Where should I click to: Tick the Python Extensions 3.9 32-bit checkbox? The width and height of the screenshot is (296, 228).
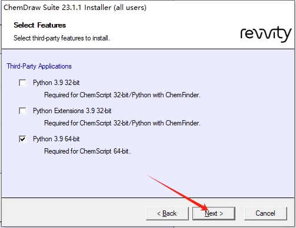tap(22, 111)
